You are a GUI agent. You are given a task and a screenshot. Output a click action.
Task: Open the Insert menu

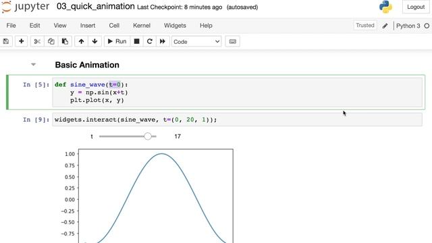pos(88,26)
